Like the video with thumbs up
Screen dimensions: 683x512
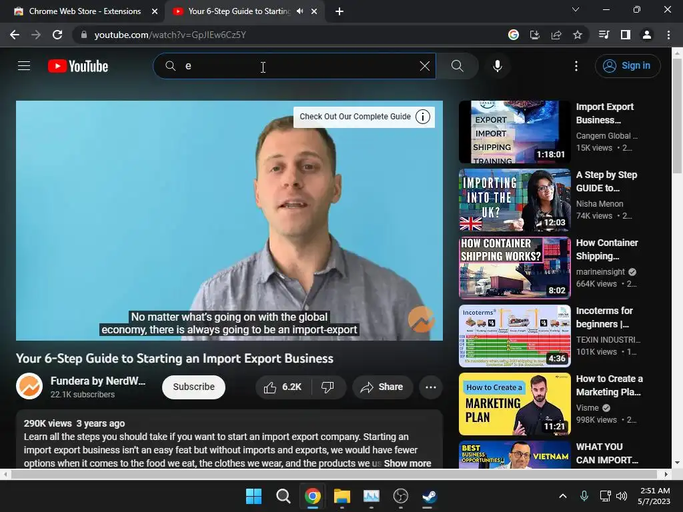point(283,387)
